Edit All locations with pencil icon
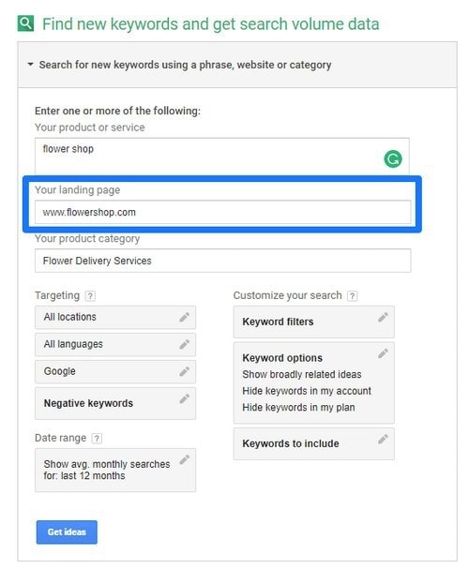Screen dimensions: 469x569 point(184,317)
